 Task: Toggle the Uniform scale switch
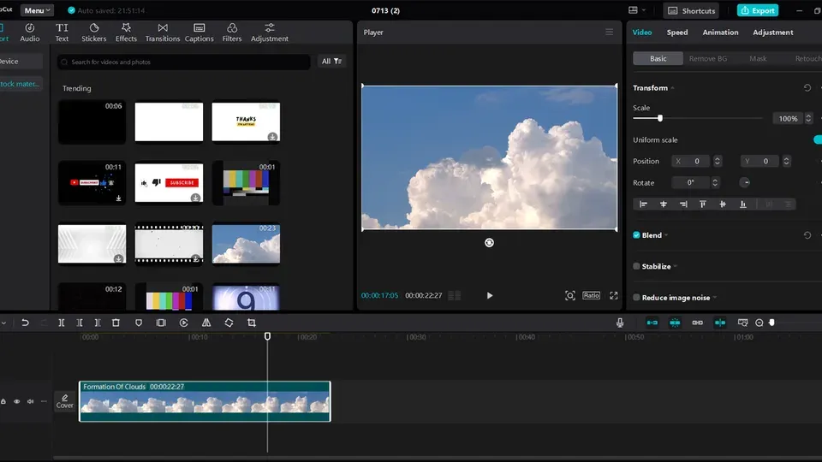[x=817, y=139]
